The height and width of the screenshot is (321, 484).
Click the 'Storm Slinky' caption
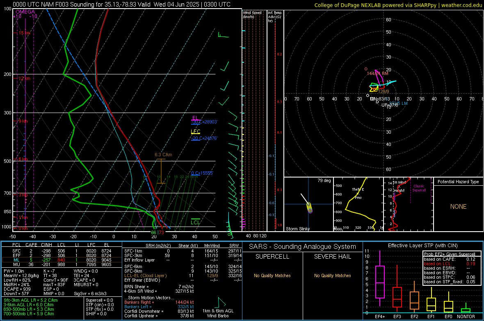(x=297, y=229)
